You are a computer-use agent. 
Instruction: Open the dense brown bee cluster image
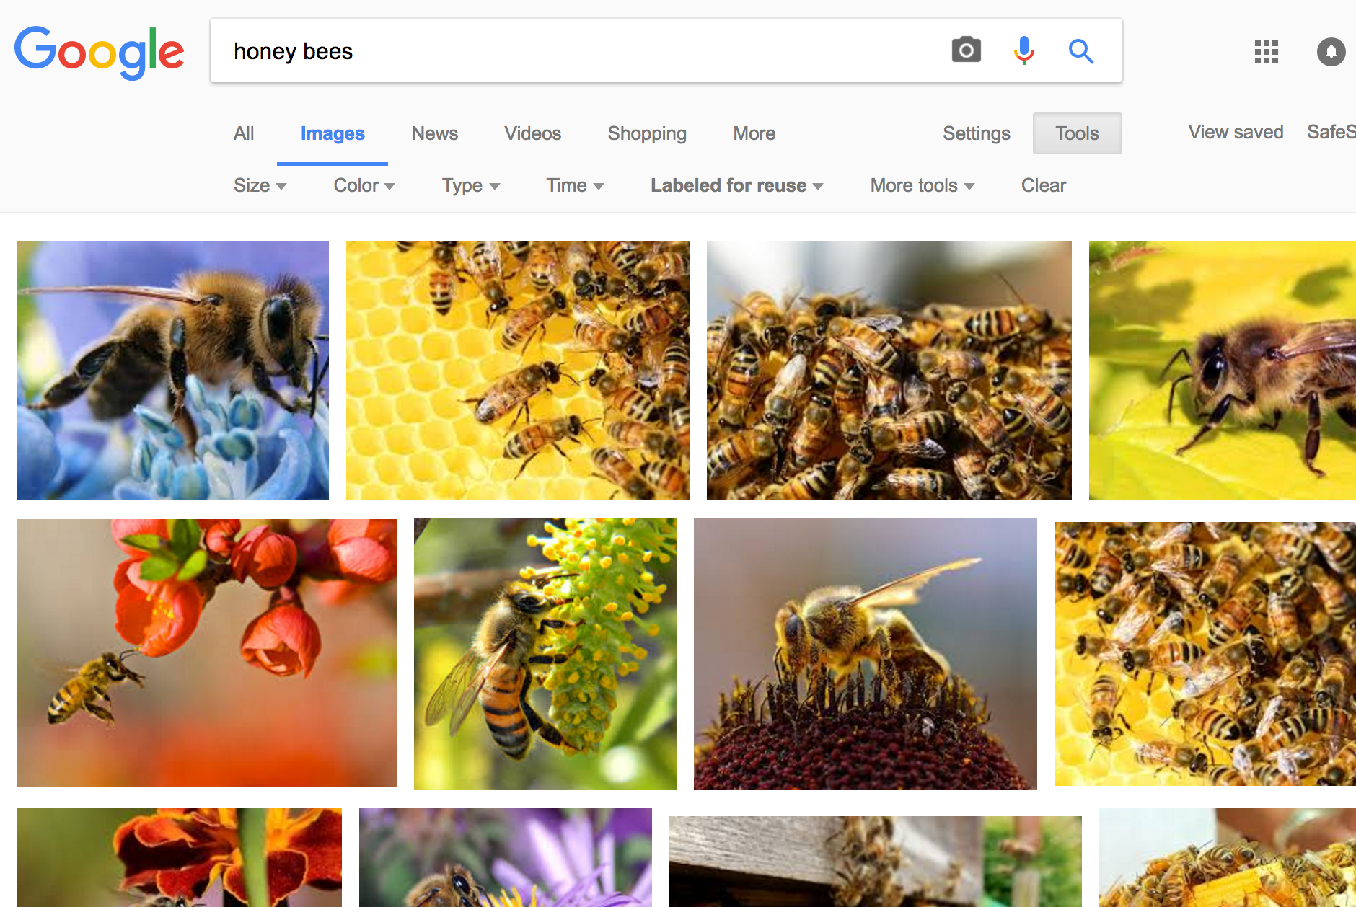[889, 370]
